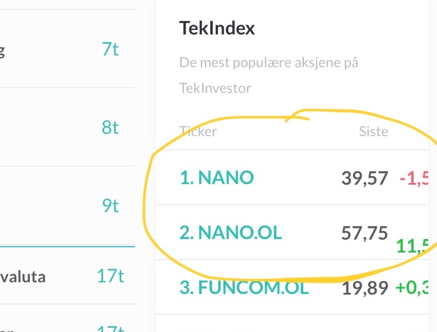Open the NANO.OL ticker link
This screenshot has width=437, height=332.
[231, 232]
